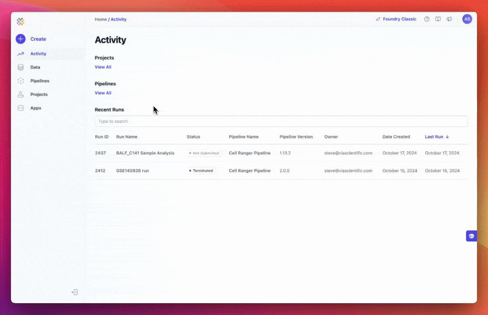Open the Data section in sidebar
488x315 pixels.
pos(35,67)
